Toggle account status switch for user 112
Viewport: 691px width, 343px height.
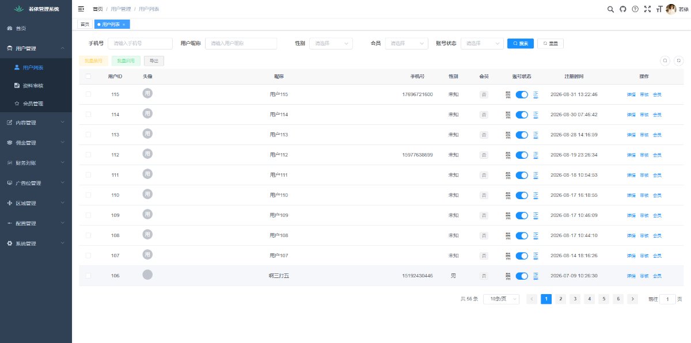coord(522,155)
